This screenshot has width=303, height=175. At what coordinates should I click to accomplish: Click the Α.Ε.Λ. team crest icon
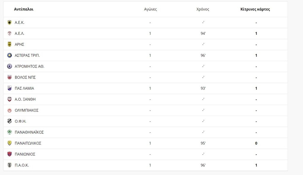9,33
